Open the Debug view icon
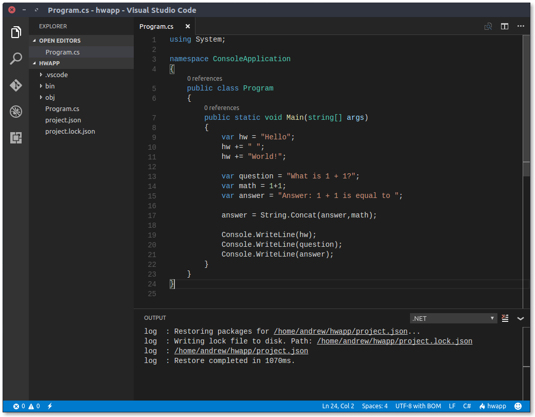535x417 pixels. click(16, 112)
